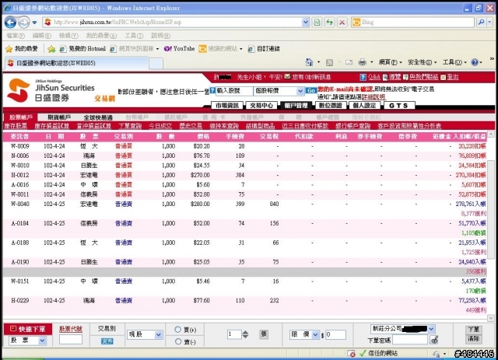Click the 歷史交易 submenu link

(191, 126)
